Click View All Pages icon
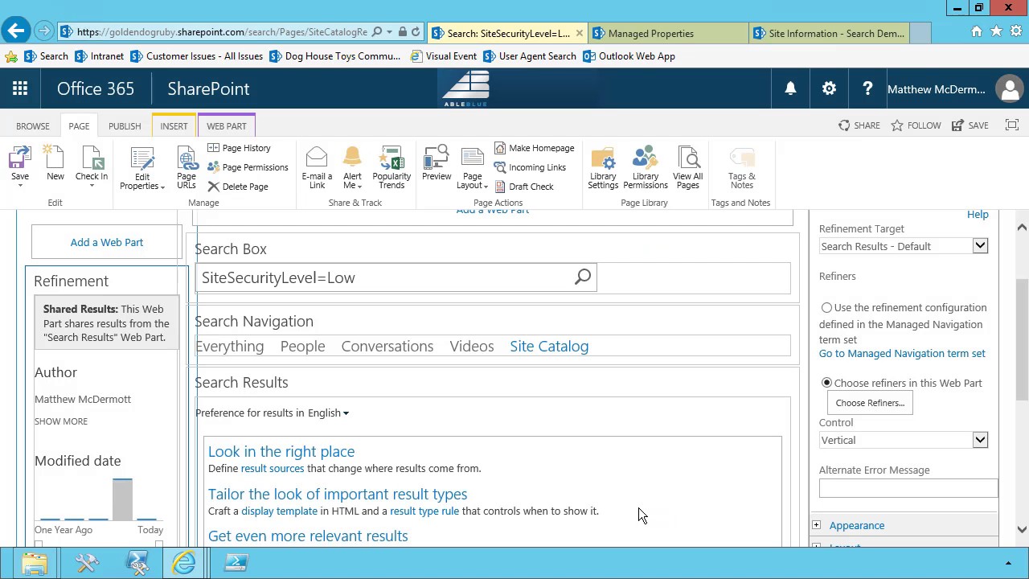The image size is (1029, 579). (x=688, y=158)
